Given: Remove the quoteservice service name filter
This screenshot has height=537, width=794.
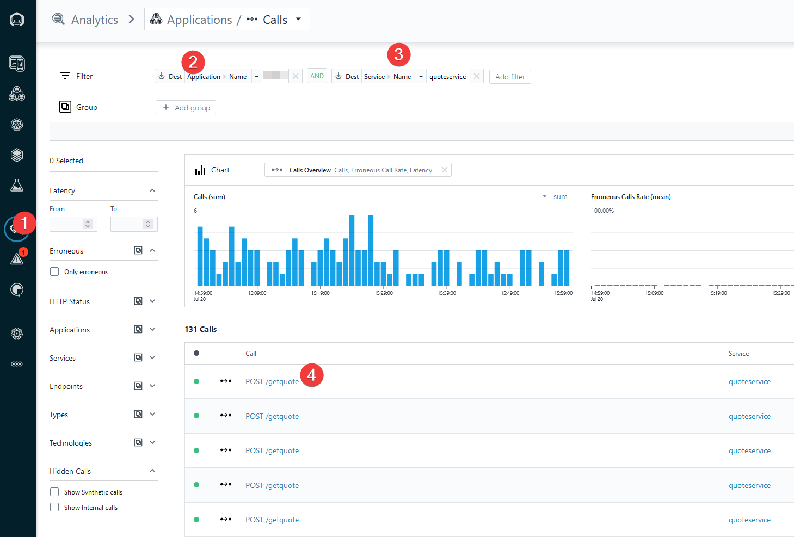Looking at the screenshot, I should (x=477, y=76).
